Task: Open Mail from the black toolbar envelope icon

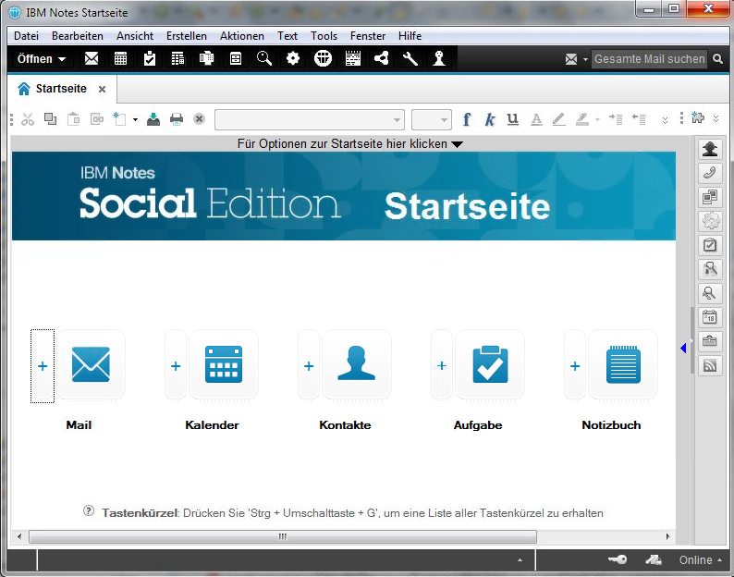Action: pyautogui.click(x=92, y=58)
